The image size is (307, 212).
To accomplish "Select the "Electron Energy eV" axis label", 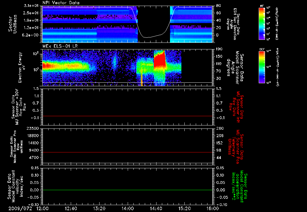I will (22, 67).
